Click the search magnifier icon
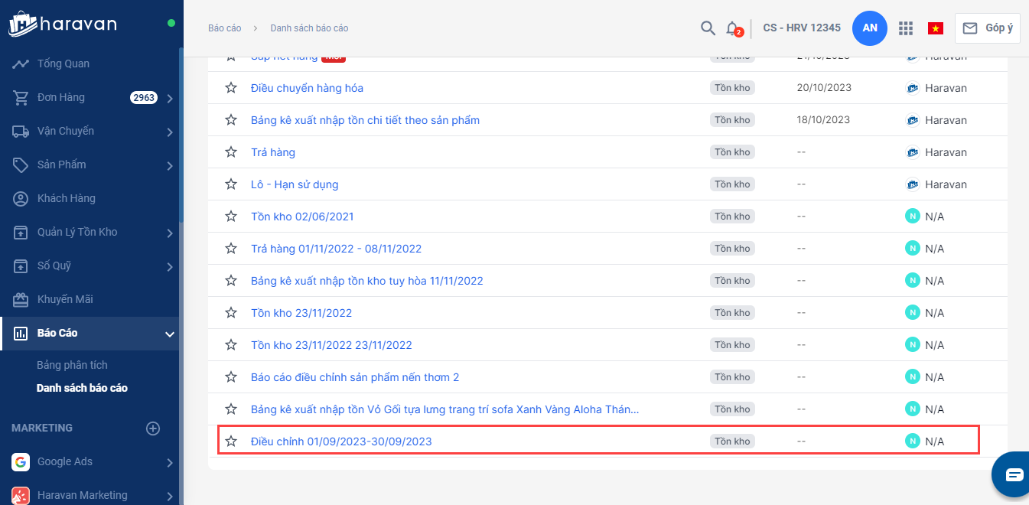The image size is (1029, 505). [x=708, y=28]
